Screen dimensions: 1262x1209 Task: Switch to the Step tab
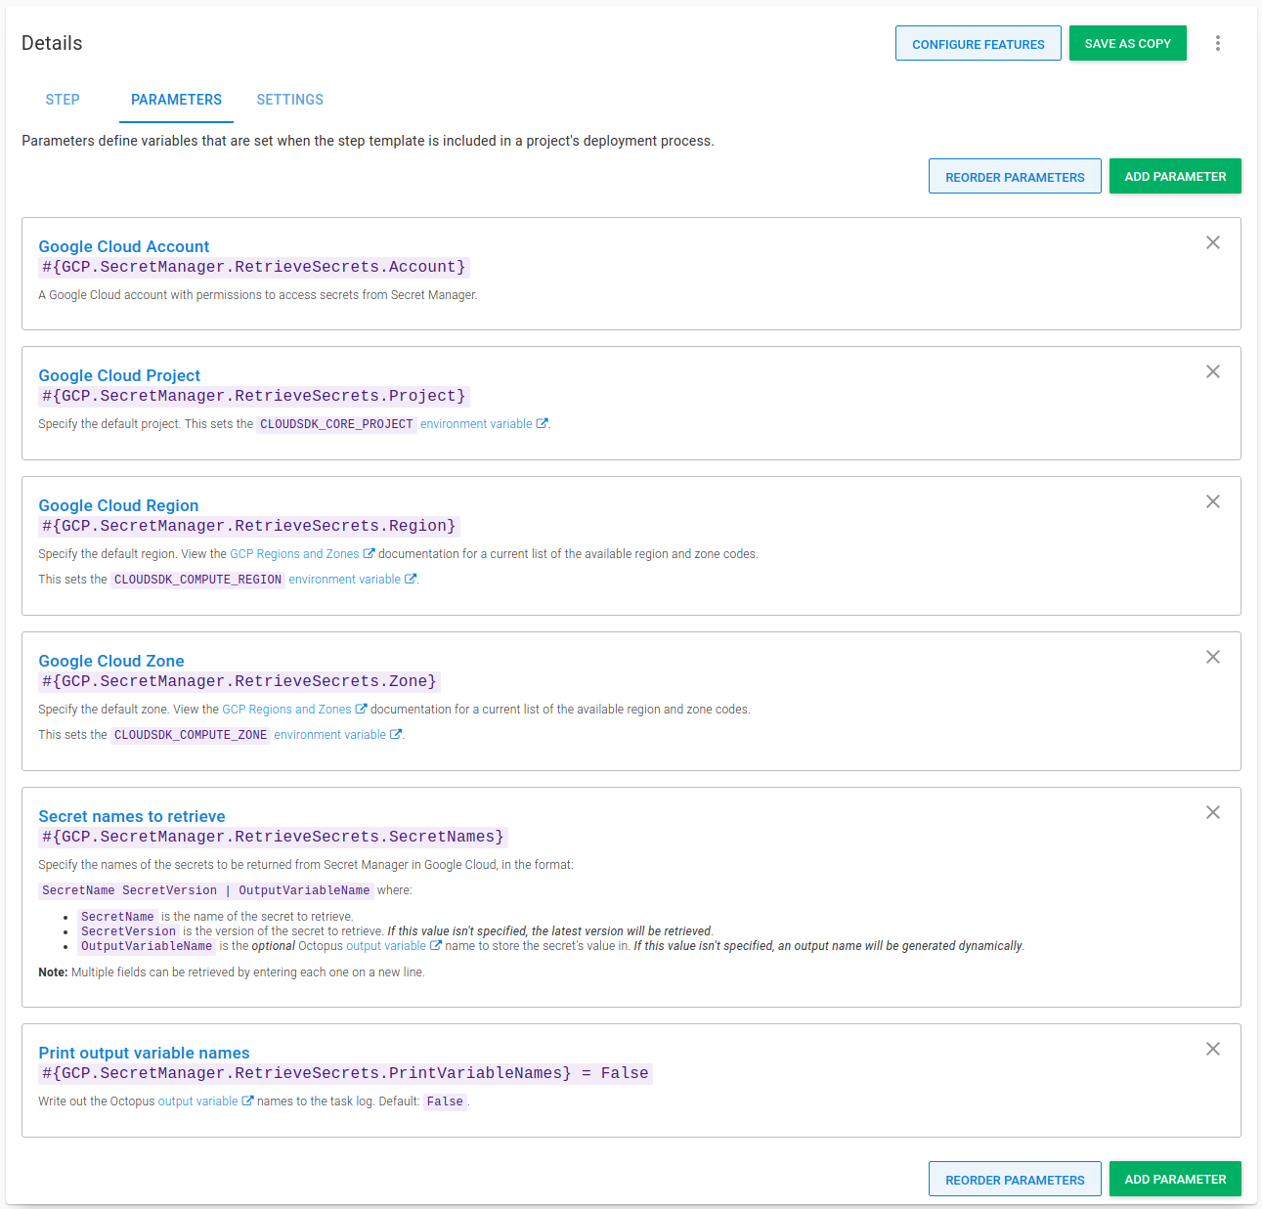pos(63,100)
